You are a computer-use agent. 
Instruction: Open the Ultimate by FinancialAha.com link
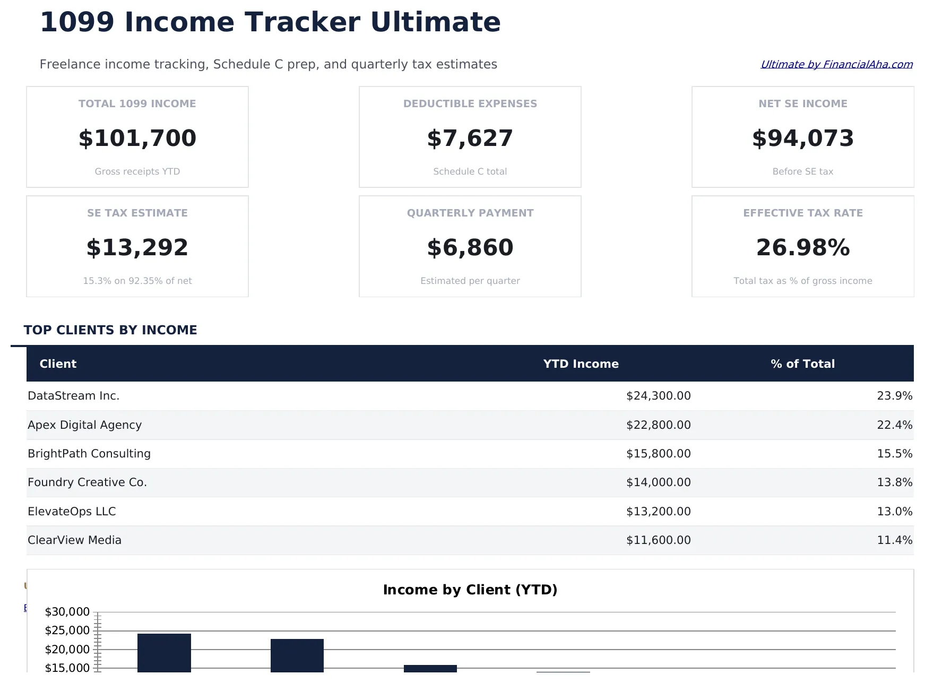pos(836,64)
